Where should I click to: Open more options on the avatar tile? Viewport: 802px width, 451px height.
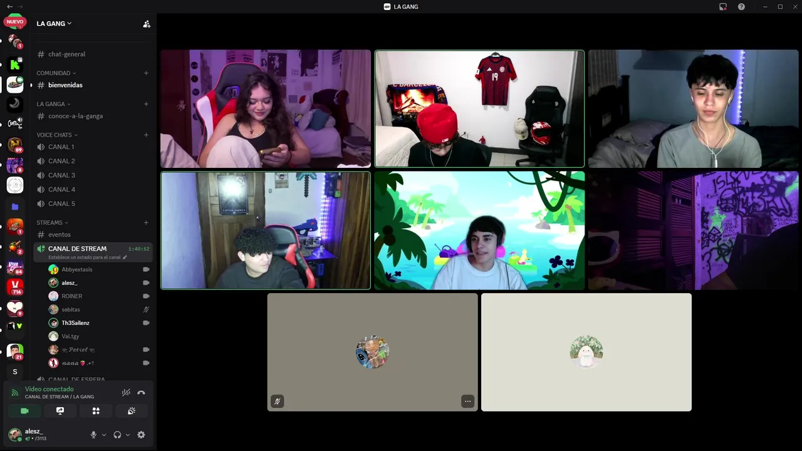click(467, 401)
